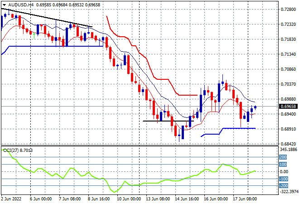Click the small green candle on 6 Jun

pos(34,35)
